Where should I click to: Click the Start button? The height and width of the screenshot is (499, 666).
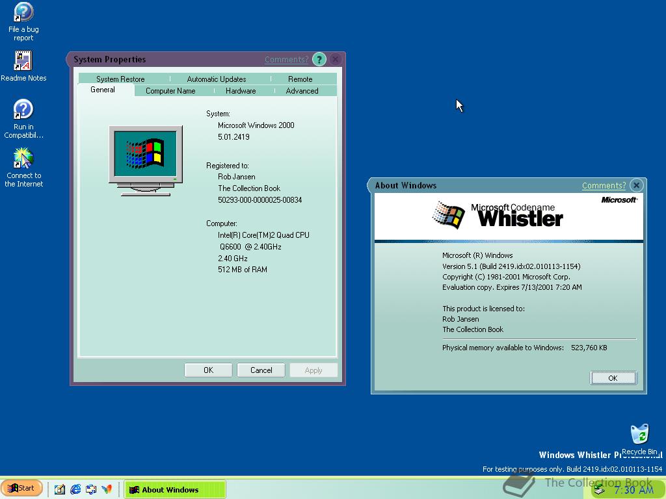point(21,488)
